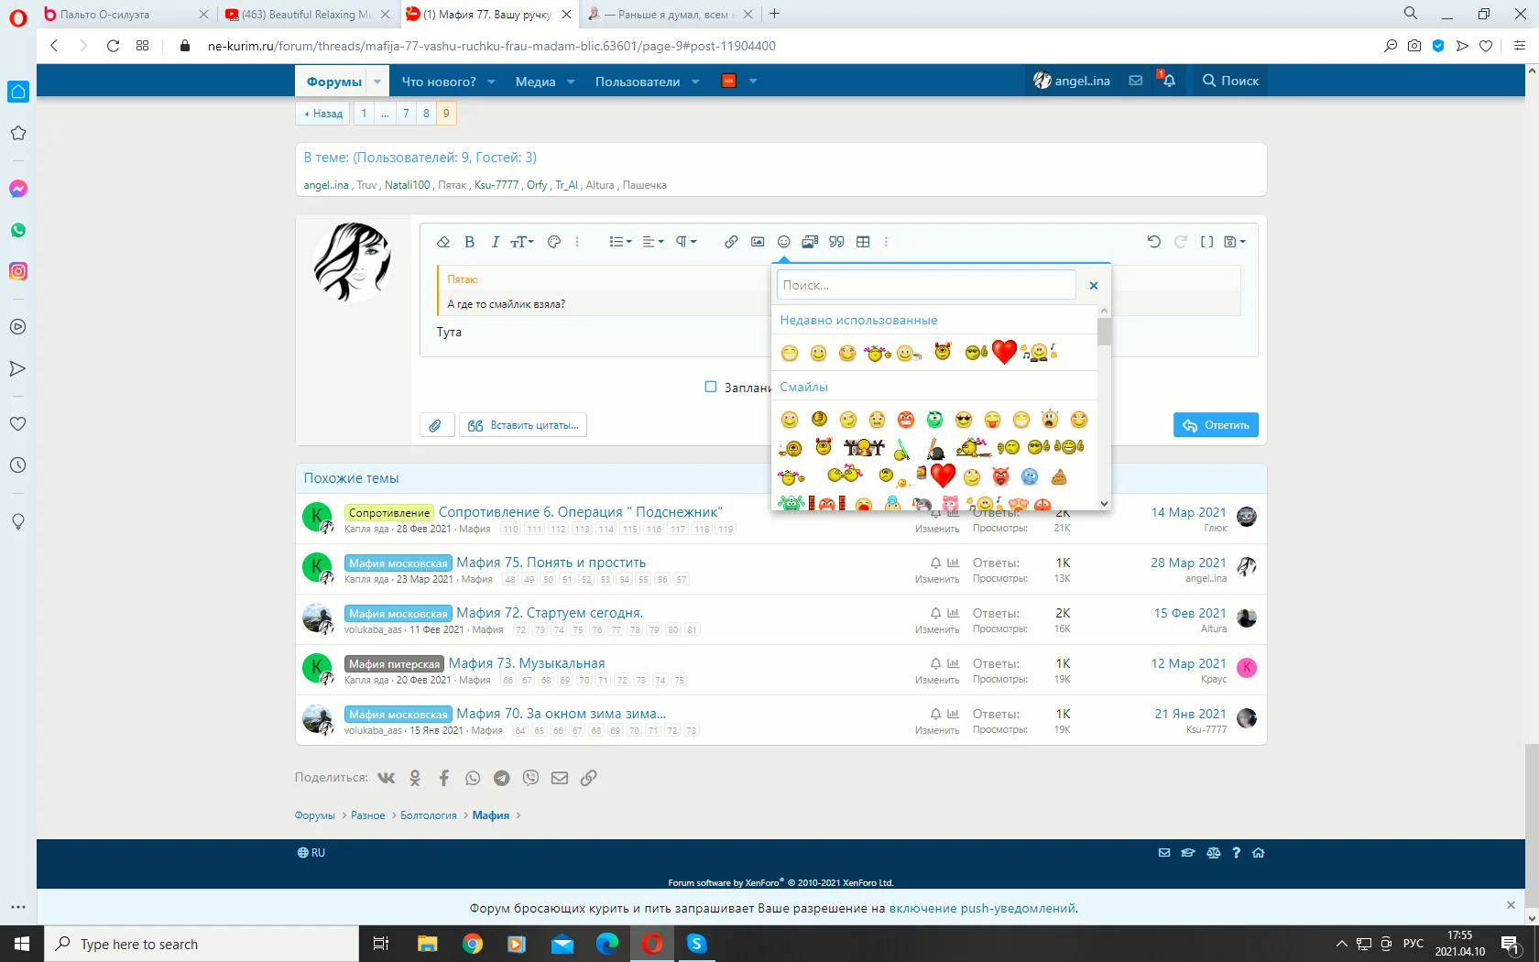The image size is (1539, 962).
Task: Insert a quote block
Action: (x=836, y=242)
